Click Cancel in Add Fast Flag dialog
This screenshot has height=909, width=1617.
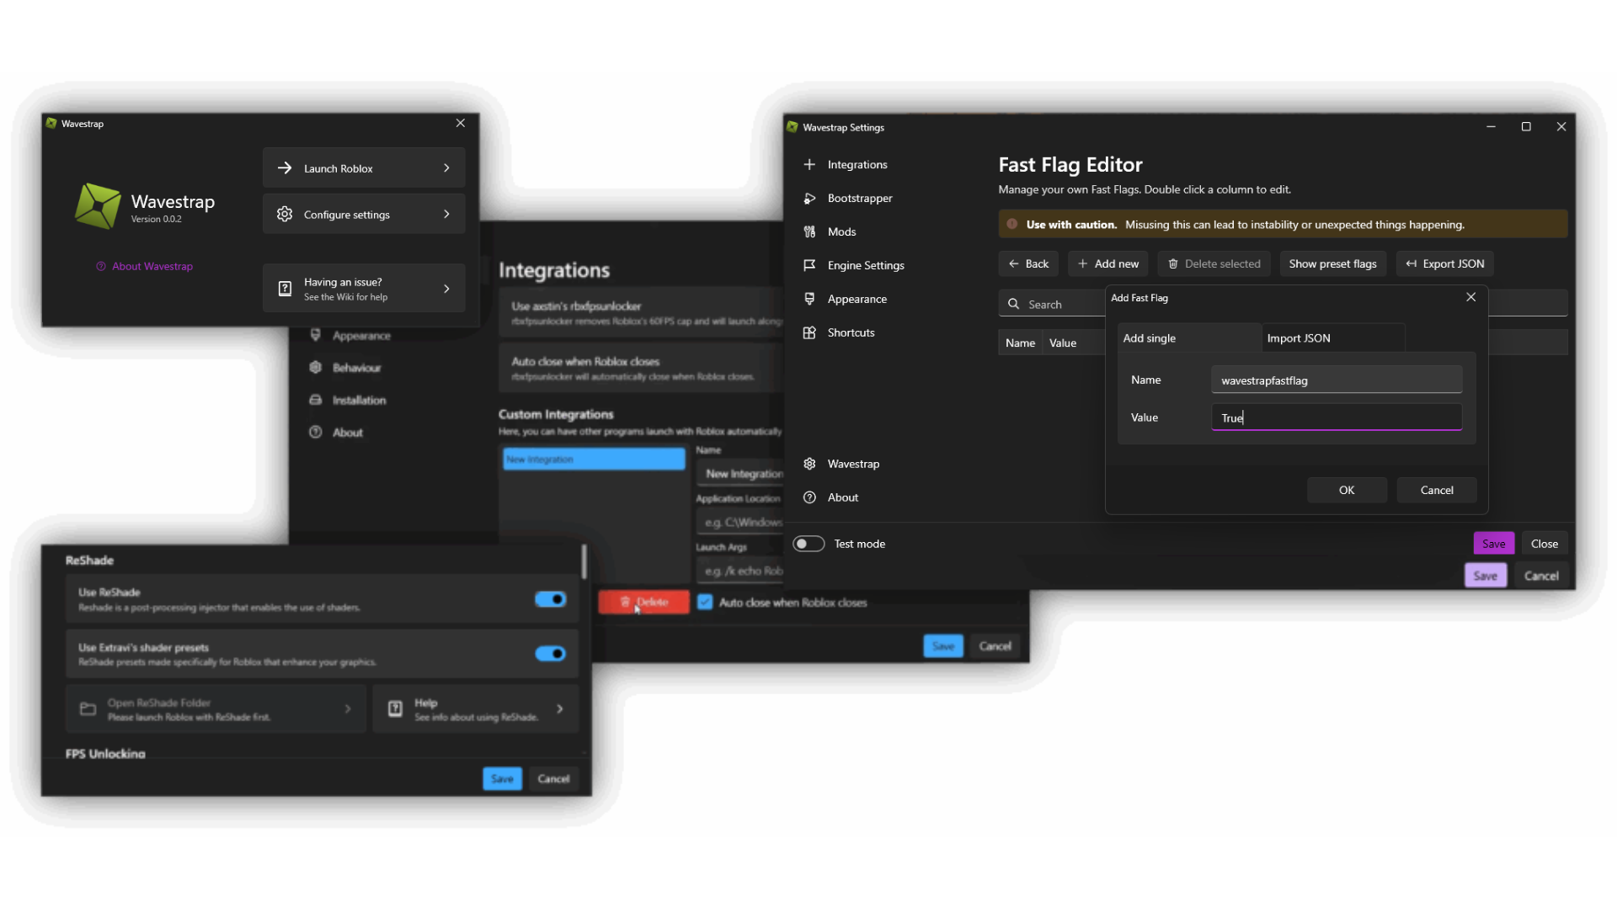(x=1437, y=490)
